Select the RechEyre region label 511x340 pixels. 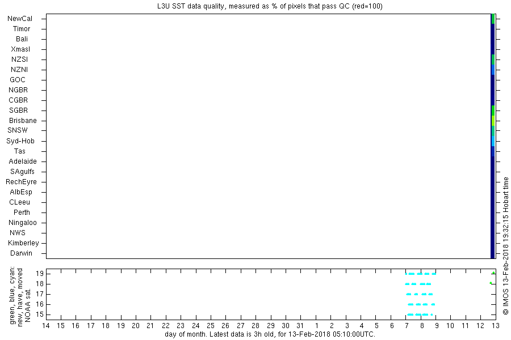21,182
